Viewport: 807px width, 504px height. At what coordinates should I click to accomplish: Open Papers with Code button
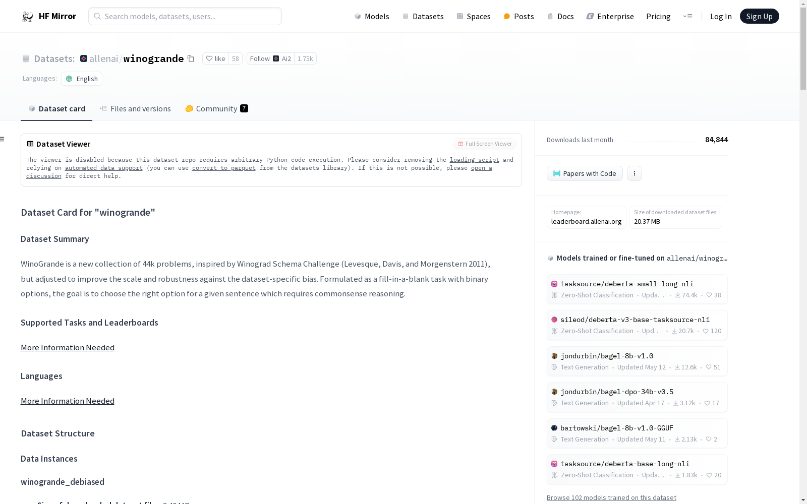coord(585,173)
